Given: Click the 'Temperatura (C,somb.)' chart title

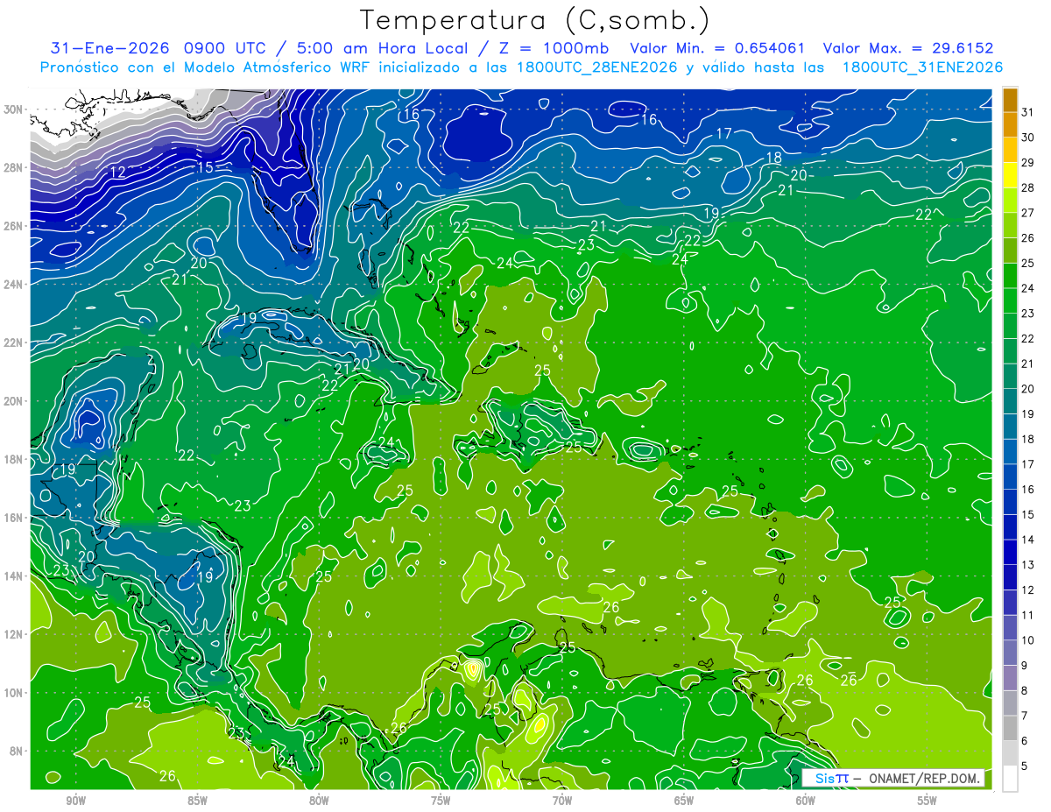Looking at the screenshot, I should click(534, 20).
